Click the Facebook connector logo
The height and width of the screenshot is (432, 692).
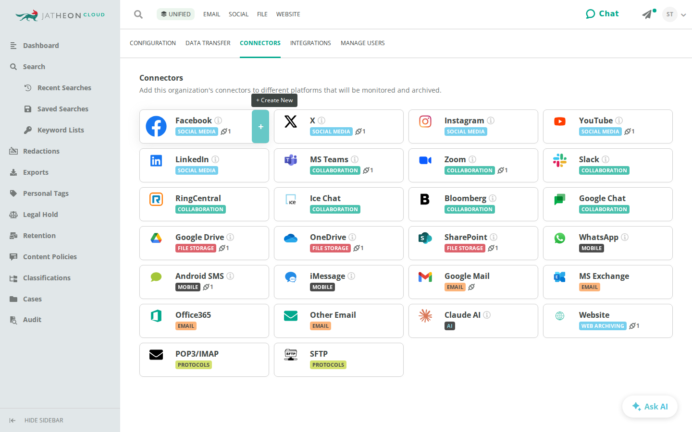[x=156, y=126]
